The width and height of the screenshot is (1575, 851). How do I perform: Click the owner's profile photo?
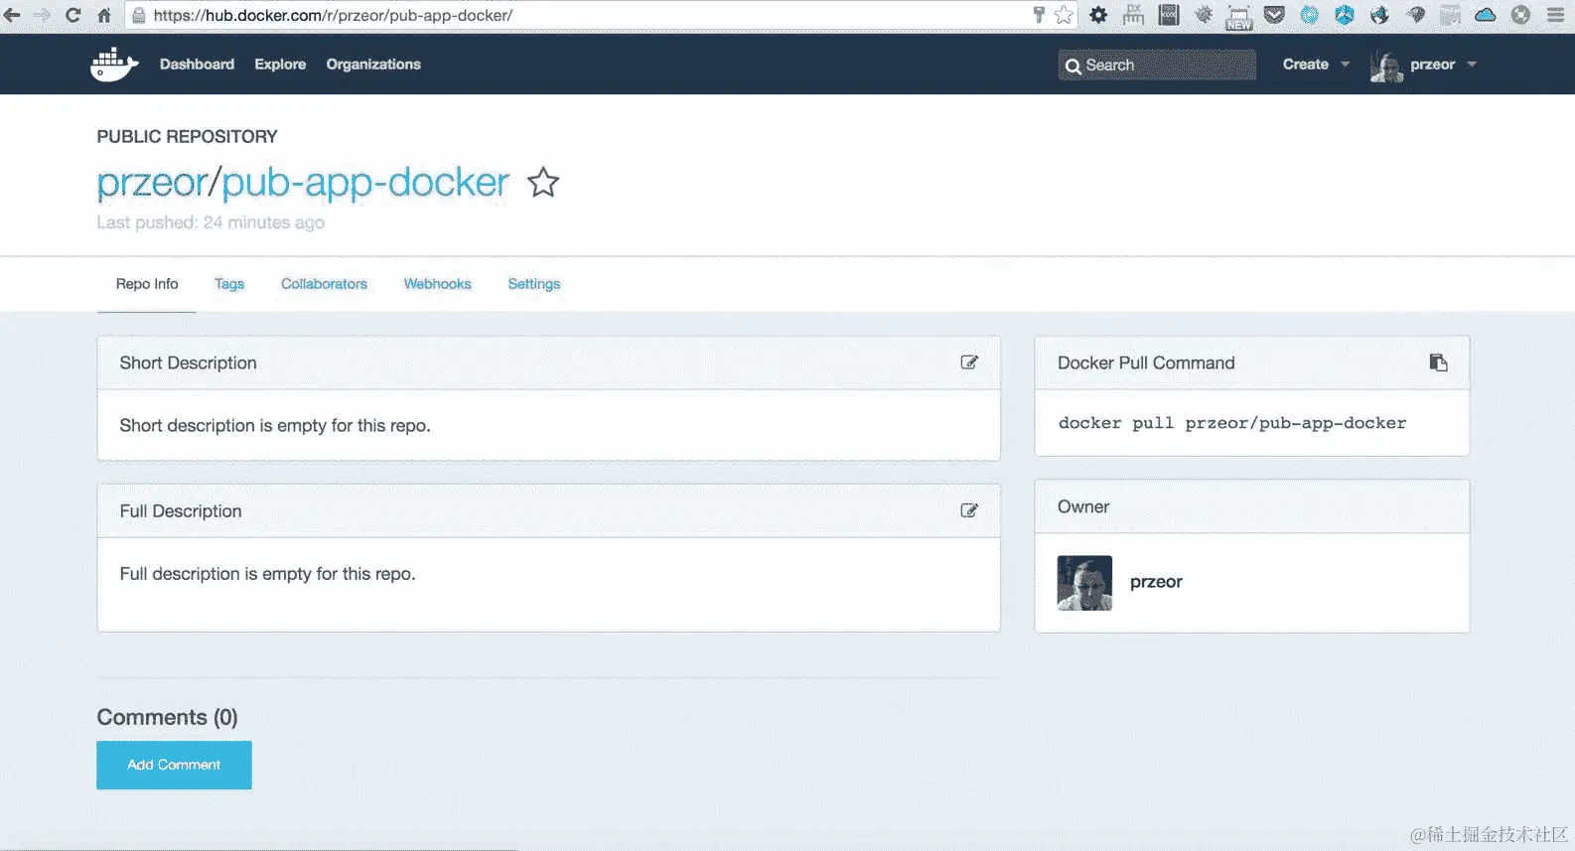(1084, 583)
